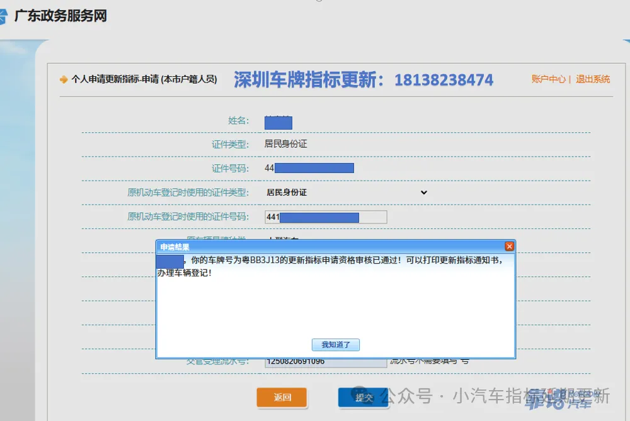Click the orange arrow icon beside 个人申请更新指标
Viewport: 630px width, 421px height.
coord(64,79)
